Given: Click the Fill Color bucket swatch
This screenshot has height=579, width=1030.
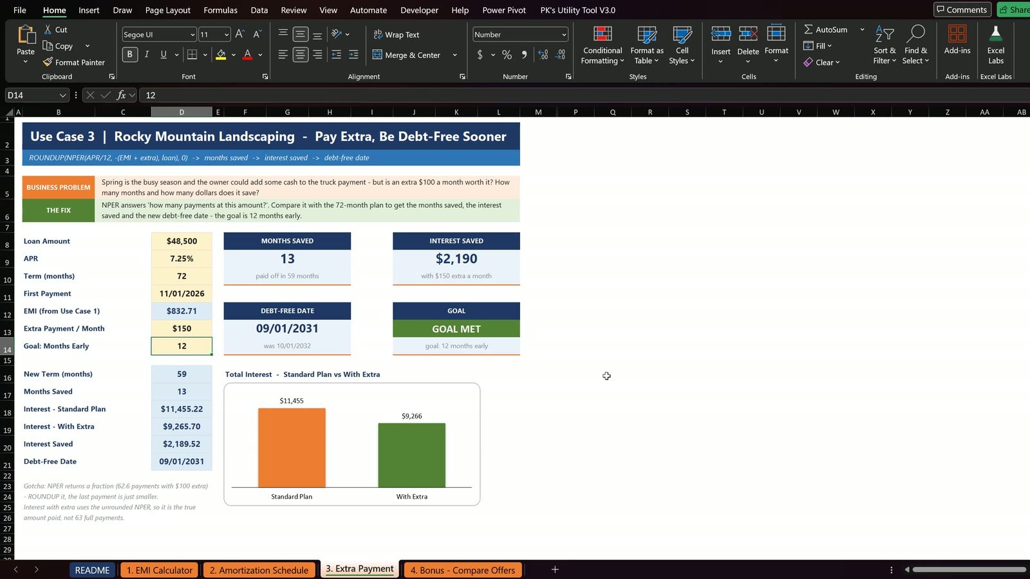Looking at the screenshot, I should [221, 55].
